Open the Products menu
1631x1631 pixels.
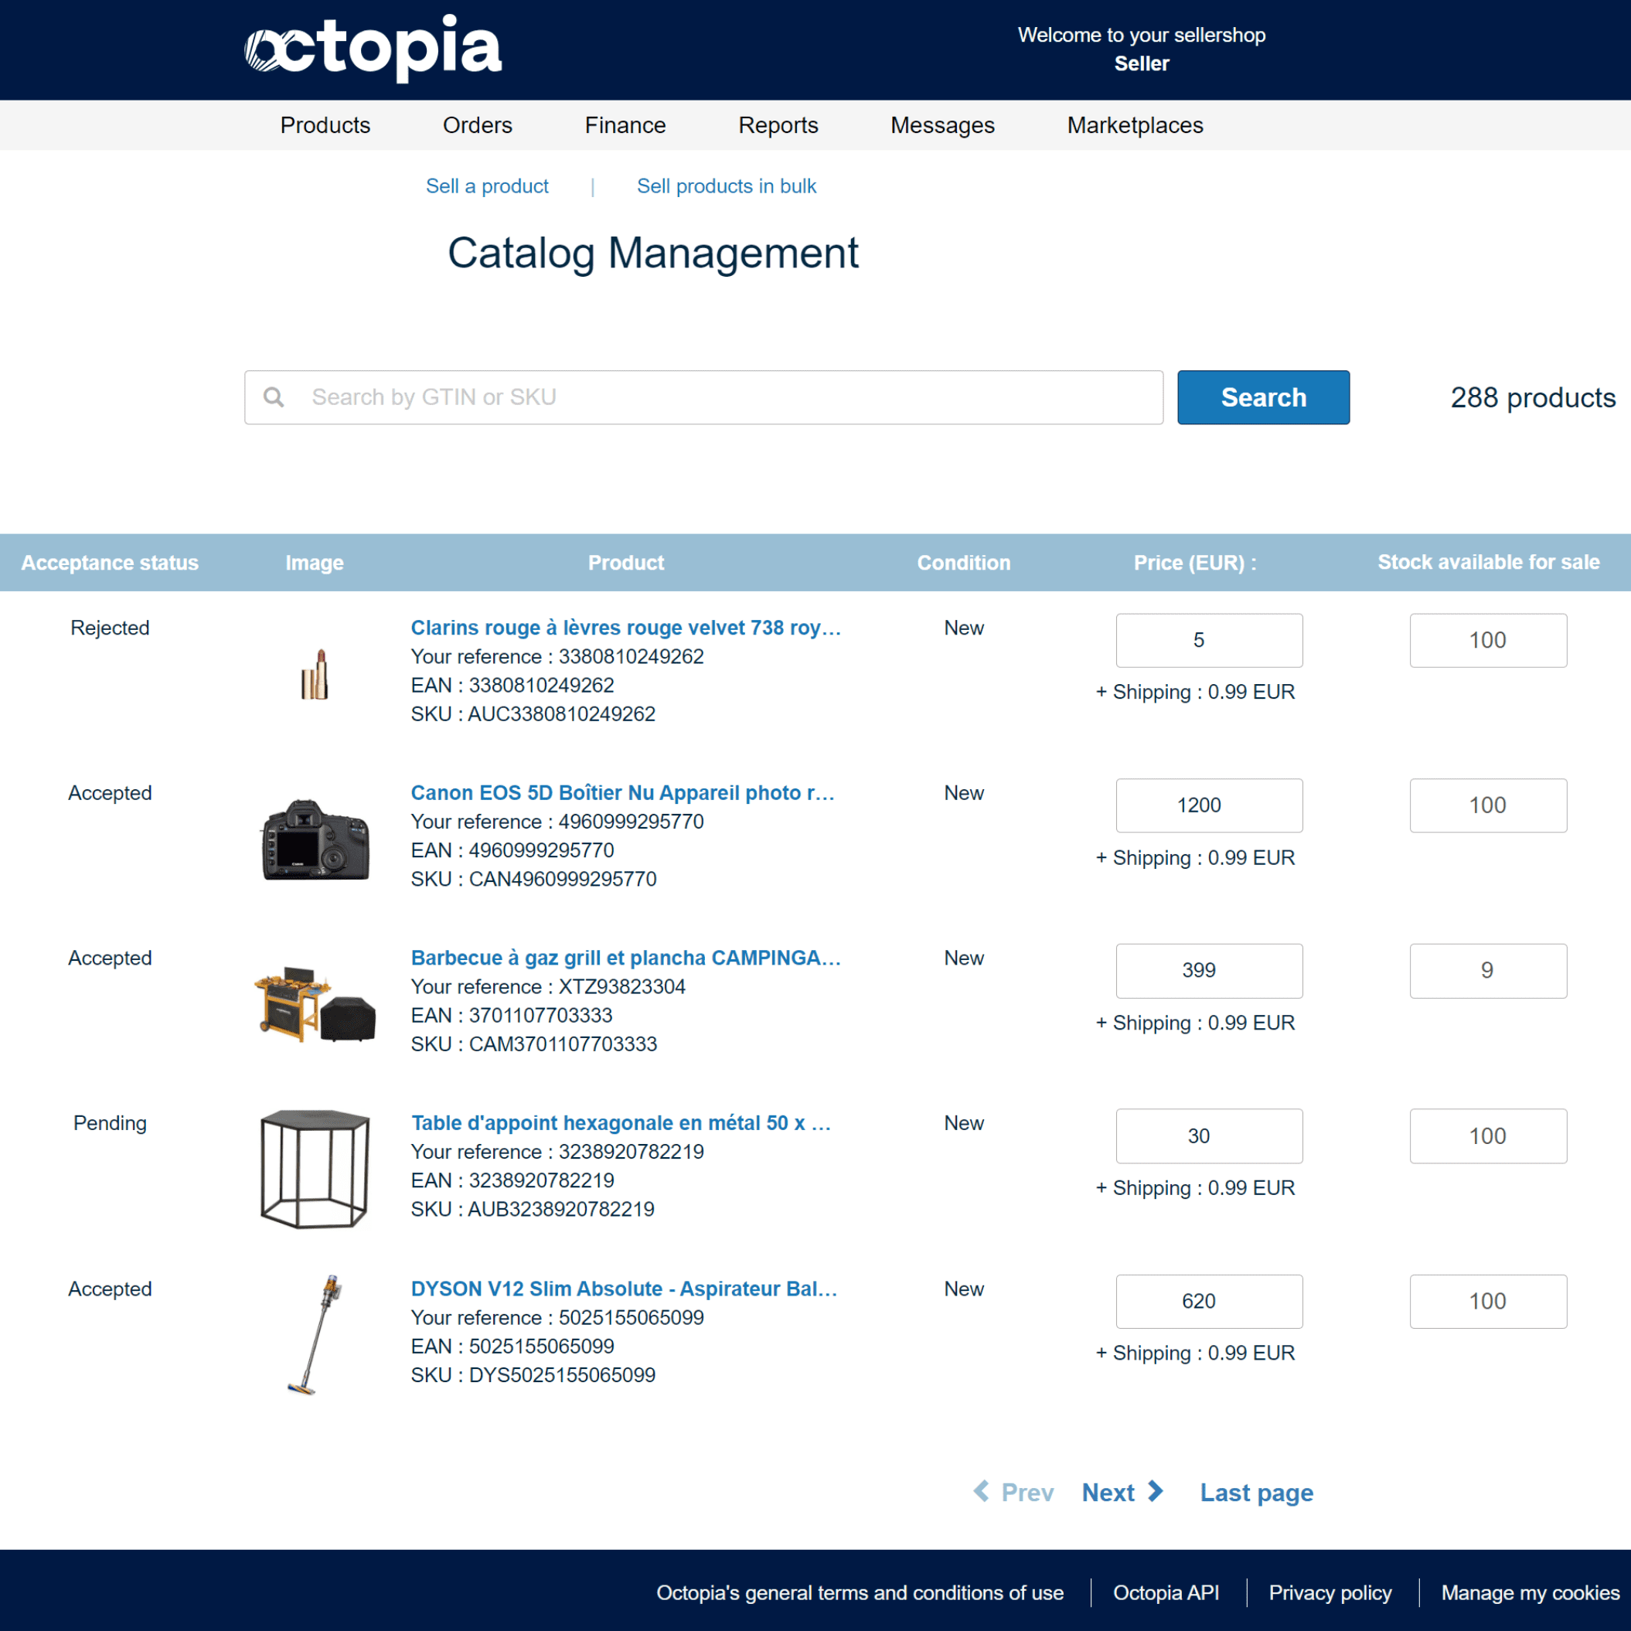pyautogui.click(x=325, y=125)
